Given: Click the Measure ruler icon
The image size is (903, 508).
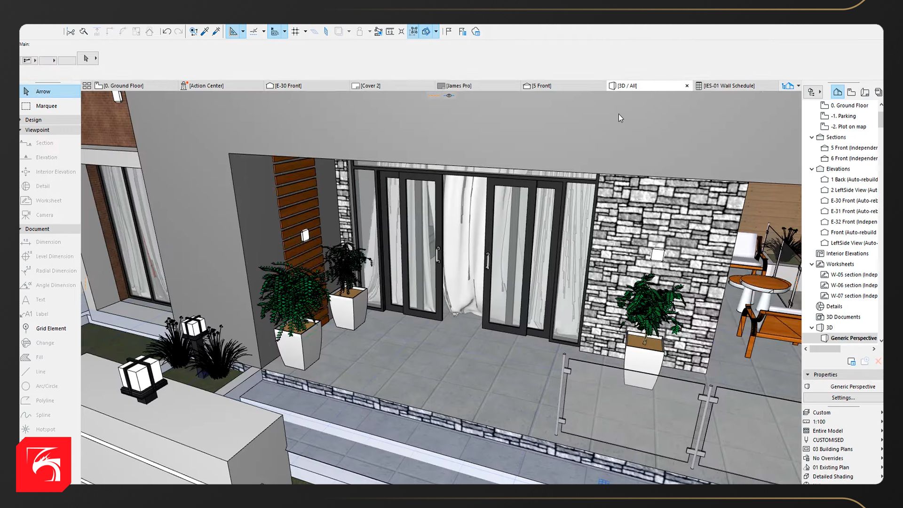Looking at the screenshot, I should pyautogui.click(x=390, y=32).
